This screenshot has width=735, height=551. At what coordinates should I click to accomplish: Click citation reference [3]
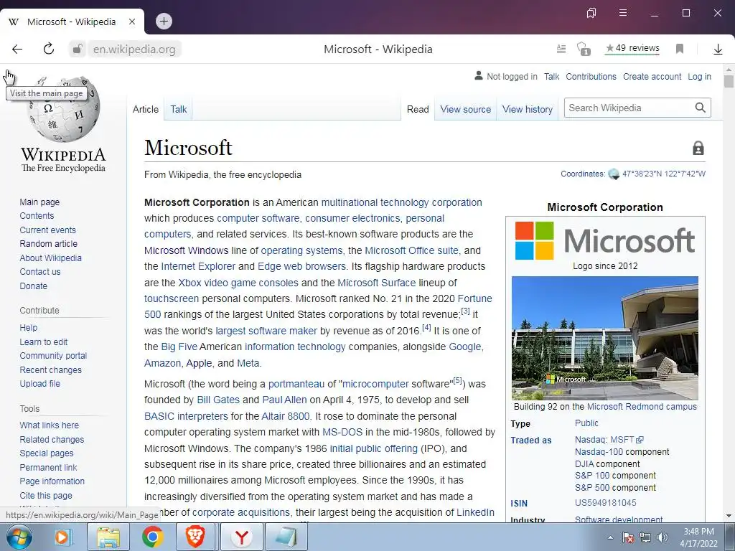tap(465, 311)
